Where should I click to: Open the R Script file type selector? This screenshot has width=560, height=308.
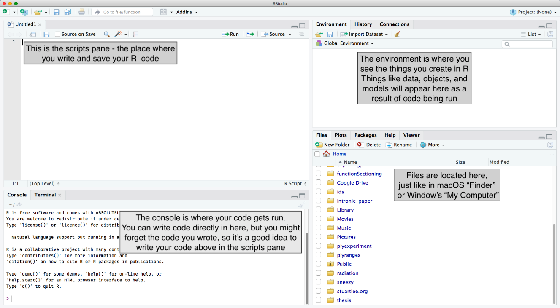295,183
